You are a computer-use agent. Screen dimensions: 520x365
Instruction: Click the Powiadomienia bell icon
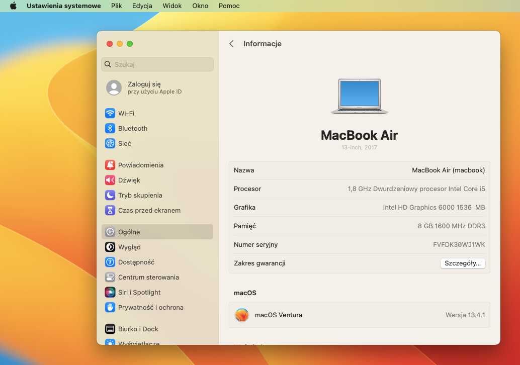(x=110, y=165)
